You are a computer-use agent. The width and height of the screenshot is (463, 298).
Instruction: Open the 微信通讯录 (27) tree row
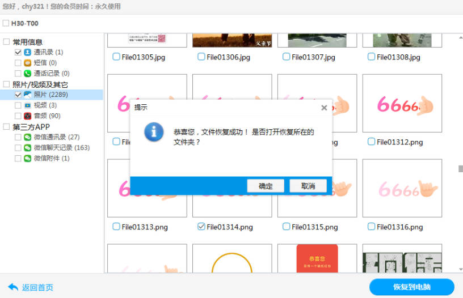click(52, 137)
